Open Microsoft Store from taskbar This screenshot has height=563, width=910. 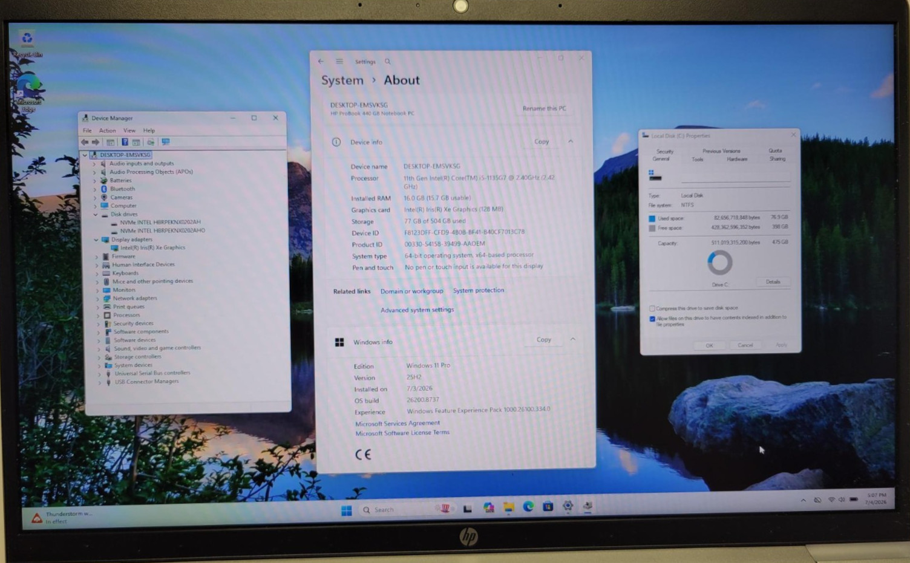click(x=548, y=507)
